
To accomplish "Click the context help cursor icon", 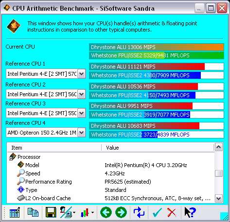I will pos(190,212).
